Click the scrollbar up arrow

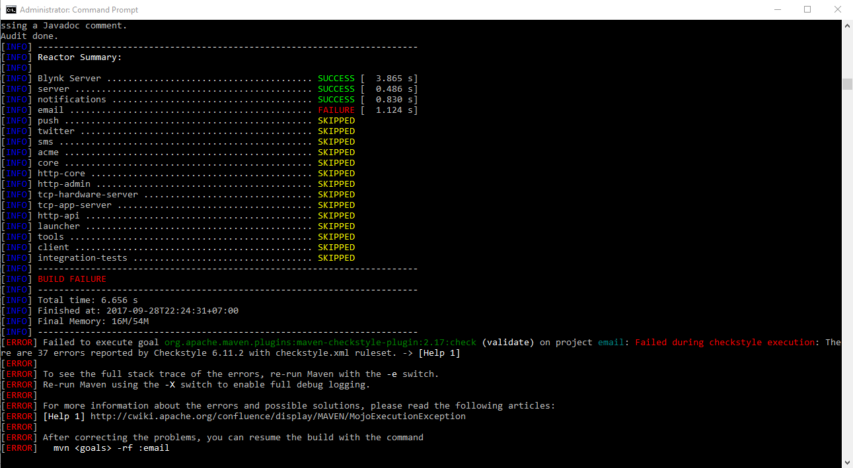click(847, 25)
